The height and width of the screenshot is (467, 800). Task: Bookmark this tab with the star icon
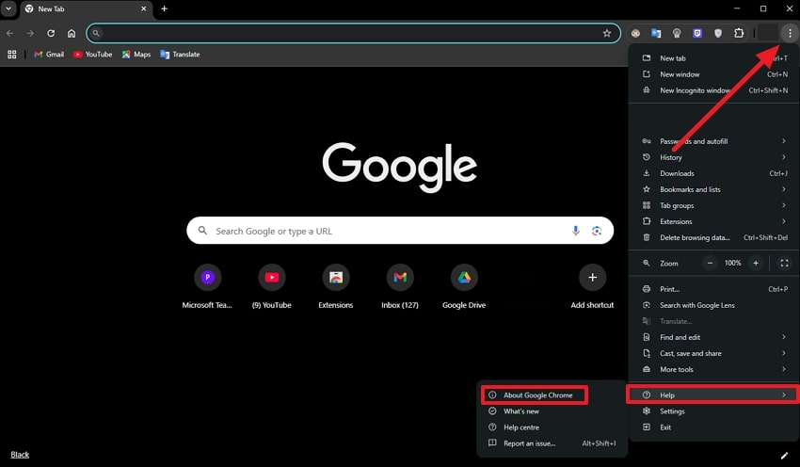coord(607,33)
